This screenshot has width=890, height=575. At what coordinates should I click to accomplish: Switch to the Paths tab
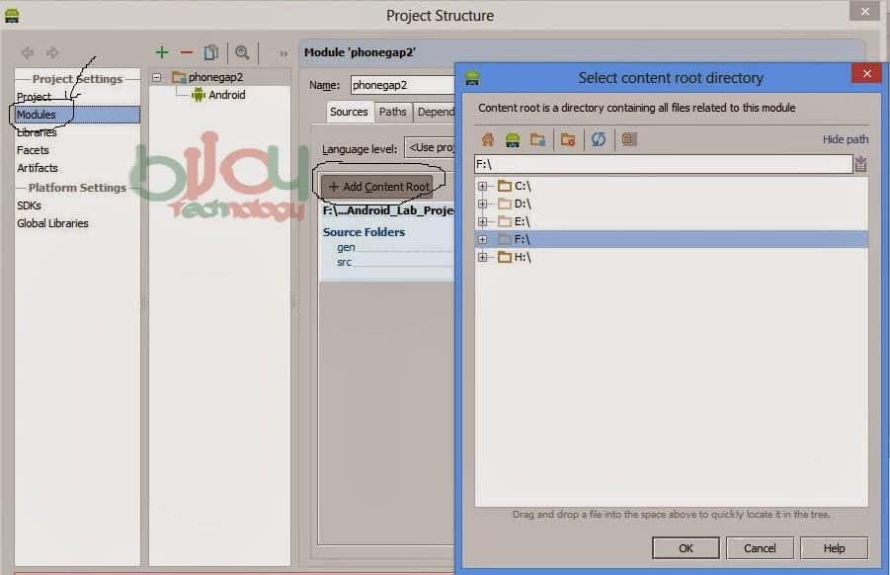pos(392,112)
